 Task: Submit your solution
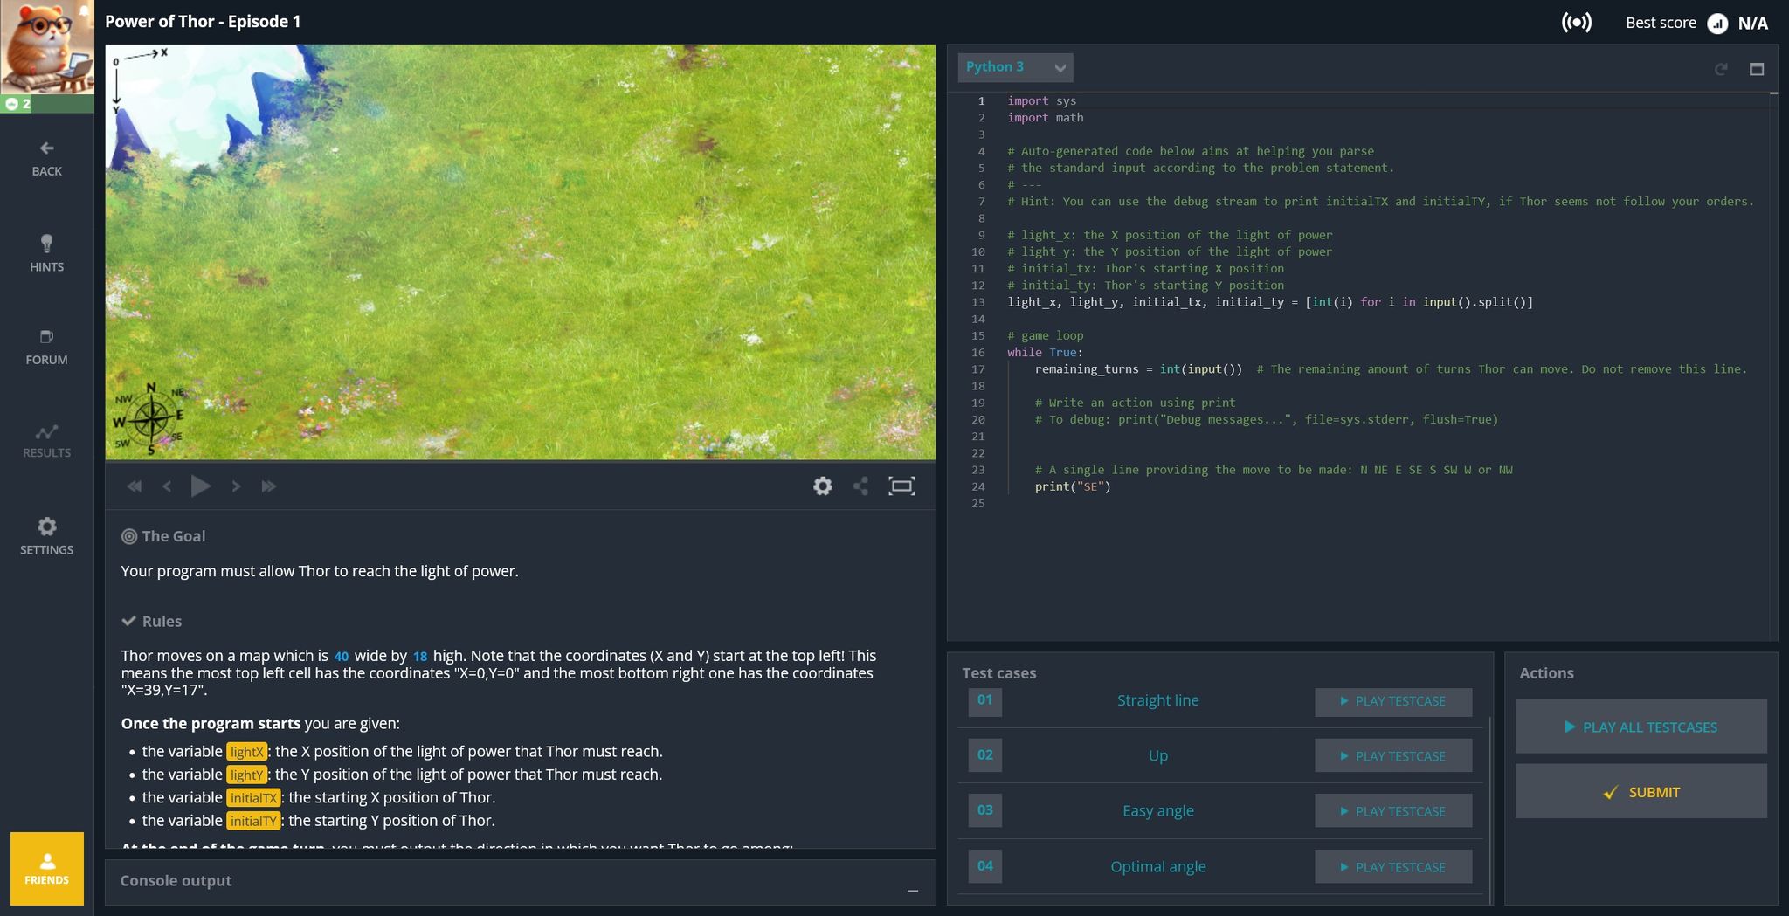(x=1640, y=791)
